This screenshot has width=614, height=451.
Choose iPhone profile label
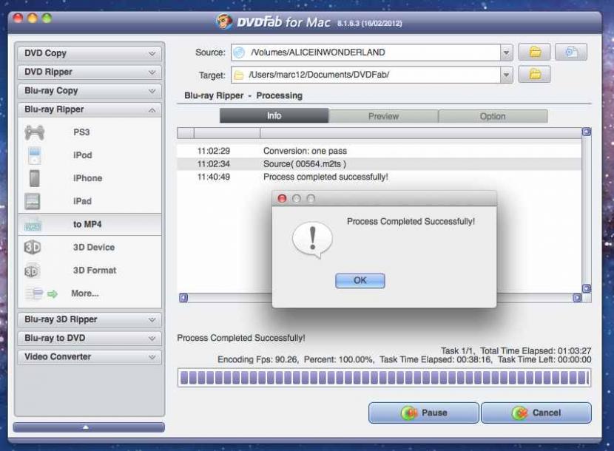[88, 178]
